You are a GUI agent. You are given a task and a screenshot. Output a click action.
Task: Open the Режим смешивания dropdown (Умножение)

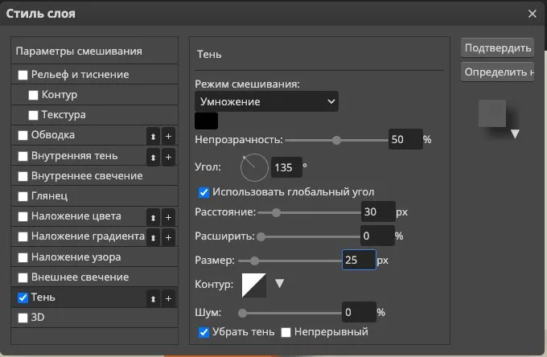[266, 101]
